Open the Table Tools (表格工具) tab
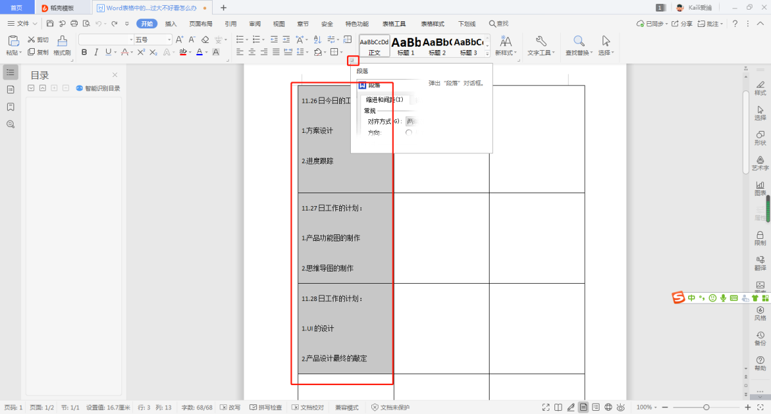Image resolution: width=771 pixels, height=414 pixels. pos(394,24)
